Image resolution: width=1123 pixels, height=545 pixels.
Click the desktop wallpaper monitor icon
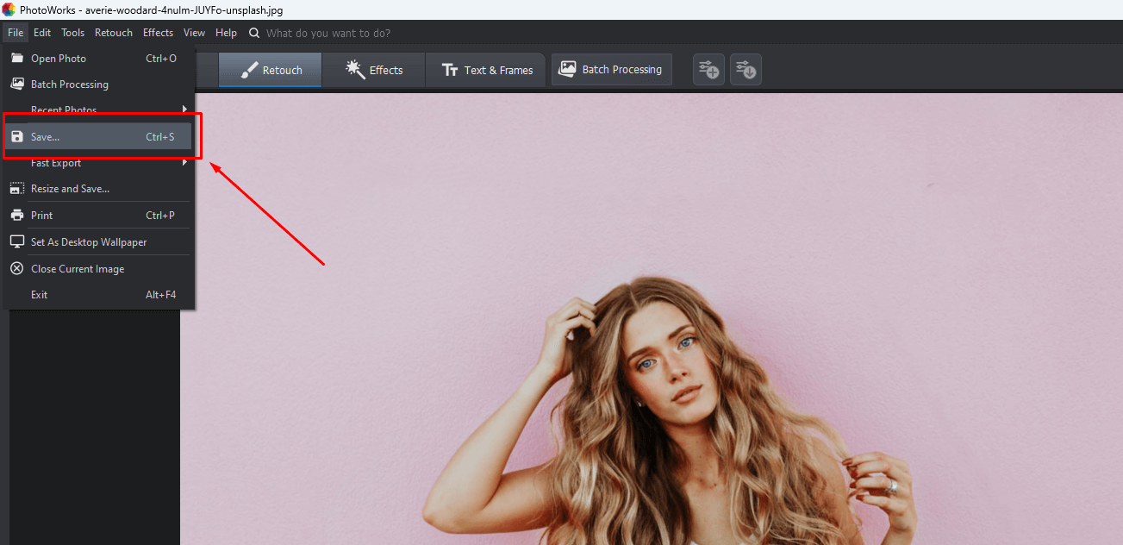(x=16, y=242)
